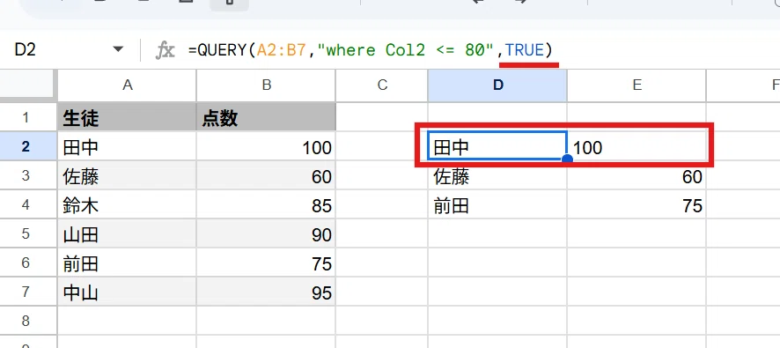Click cell E2 result 100
The image size is (780, 348).
point(637,146)
